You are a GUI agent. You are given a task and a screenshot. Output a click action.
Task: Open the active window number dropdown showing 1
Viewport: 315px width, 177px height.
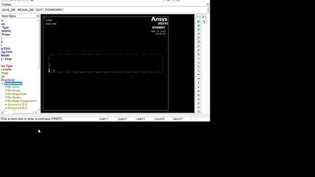point(198,17)
